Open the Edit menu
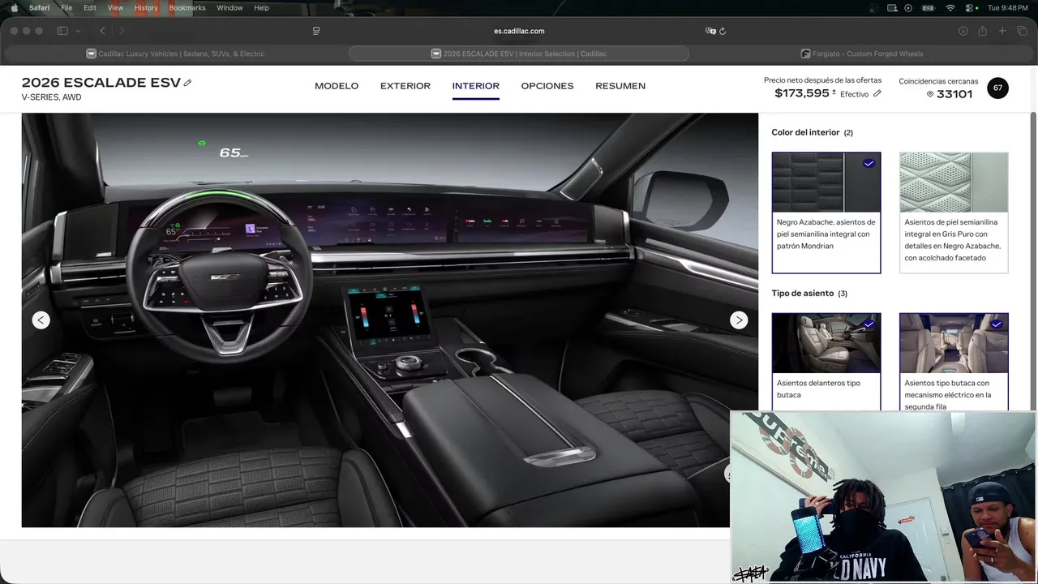This screenshot has height=584, width=1038. click(x=90, y=7)
